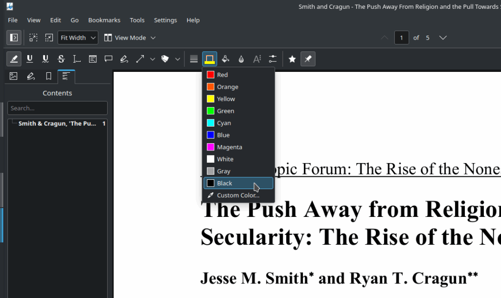Open the View menu
Screen dimensions: 501x298
34,20
